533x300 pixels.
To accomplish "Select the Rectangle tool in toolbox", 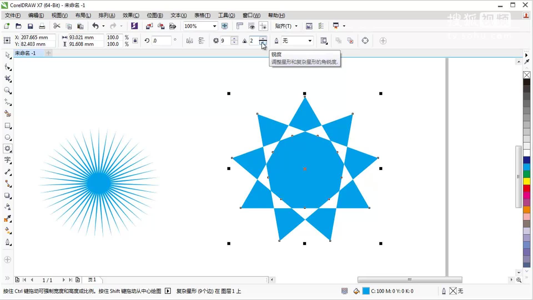I will [7, 126].
